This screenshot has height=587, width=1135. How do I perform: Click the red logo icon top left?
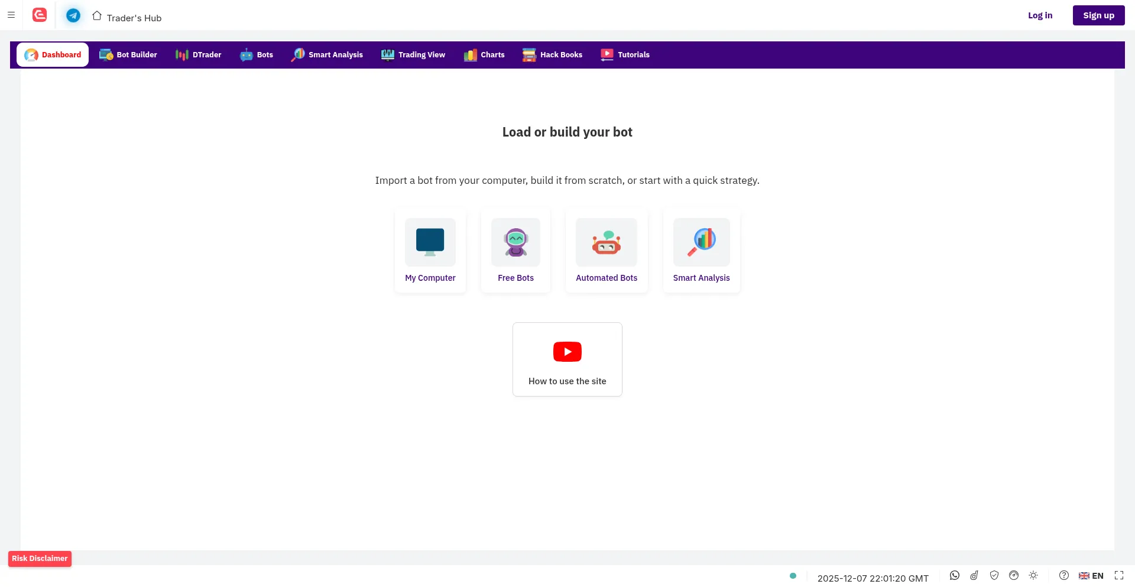pyautogui.click(x=40, y=15)
